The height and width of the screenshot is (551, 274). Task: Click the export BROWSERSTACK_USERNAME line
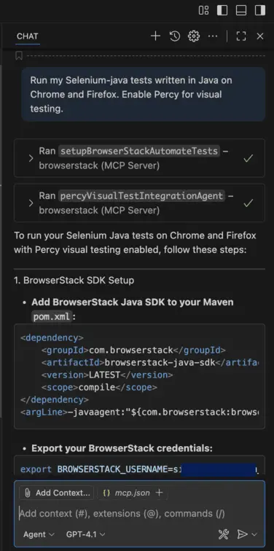[139, 469]
